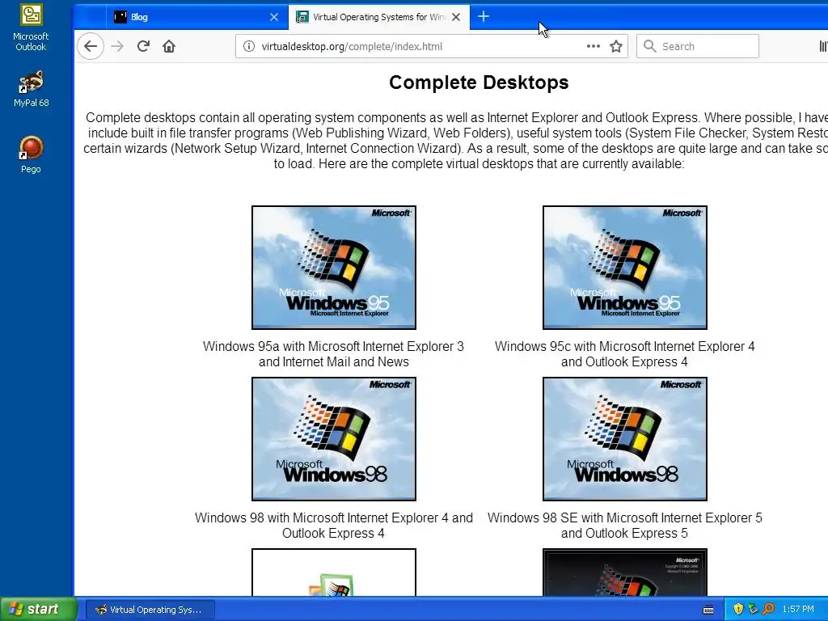Open the Library icon in toolbar

click(822, 46)
